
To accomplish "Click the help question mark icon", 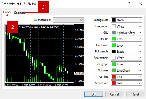I will click(129, 4).
